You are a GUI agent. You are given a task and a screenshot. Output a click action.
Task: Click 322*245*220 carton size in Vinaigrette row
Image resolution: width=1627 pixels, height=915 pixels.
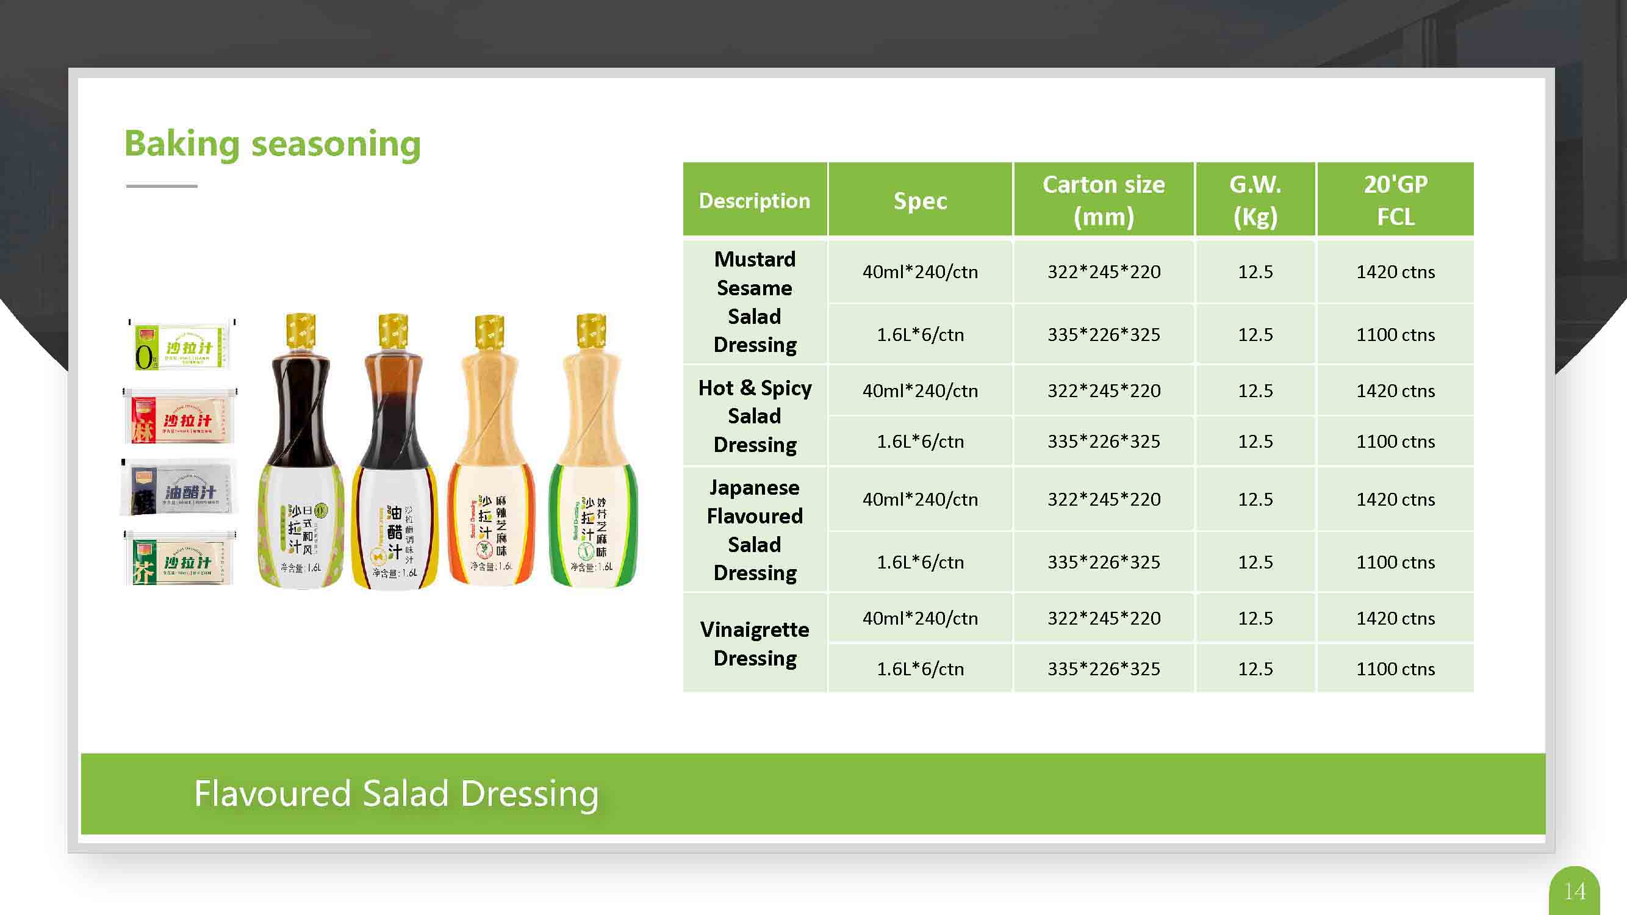(x=1104, y=617)
